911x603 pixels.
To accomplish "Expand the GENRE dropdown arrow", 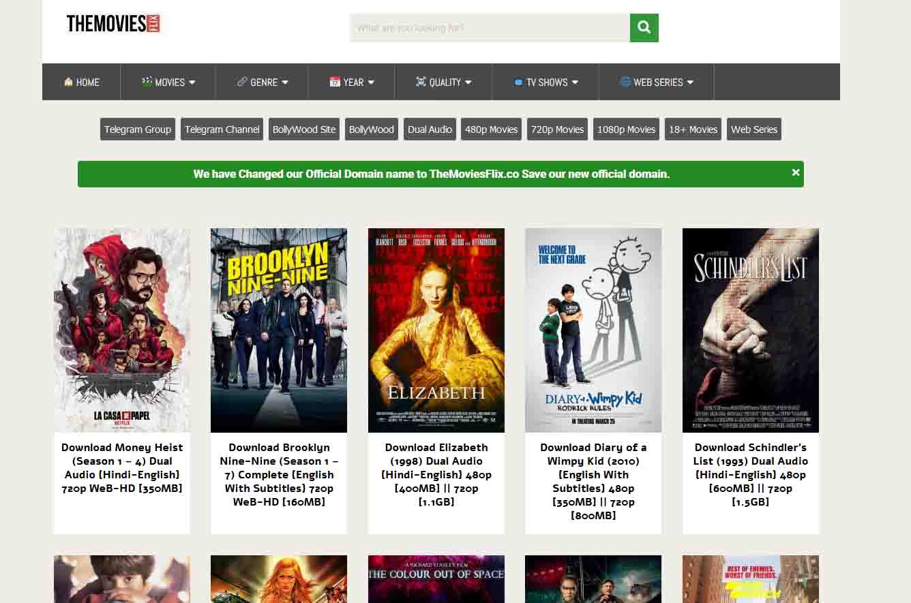I will coord(285,82).
